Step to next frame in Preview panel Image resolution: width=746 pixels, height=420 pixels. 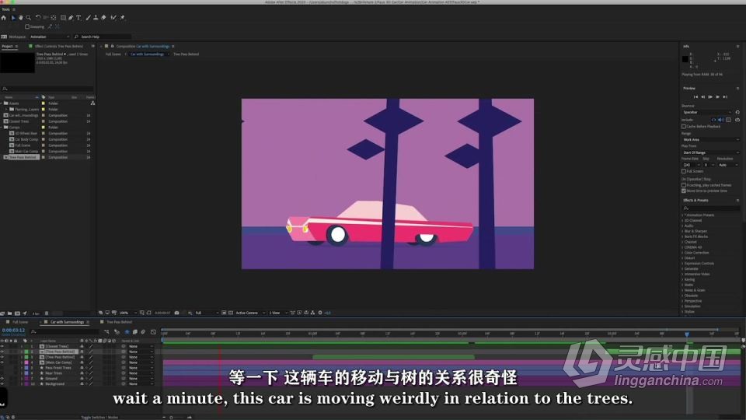click(717, 97)
